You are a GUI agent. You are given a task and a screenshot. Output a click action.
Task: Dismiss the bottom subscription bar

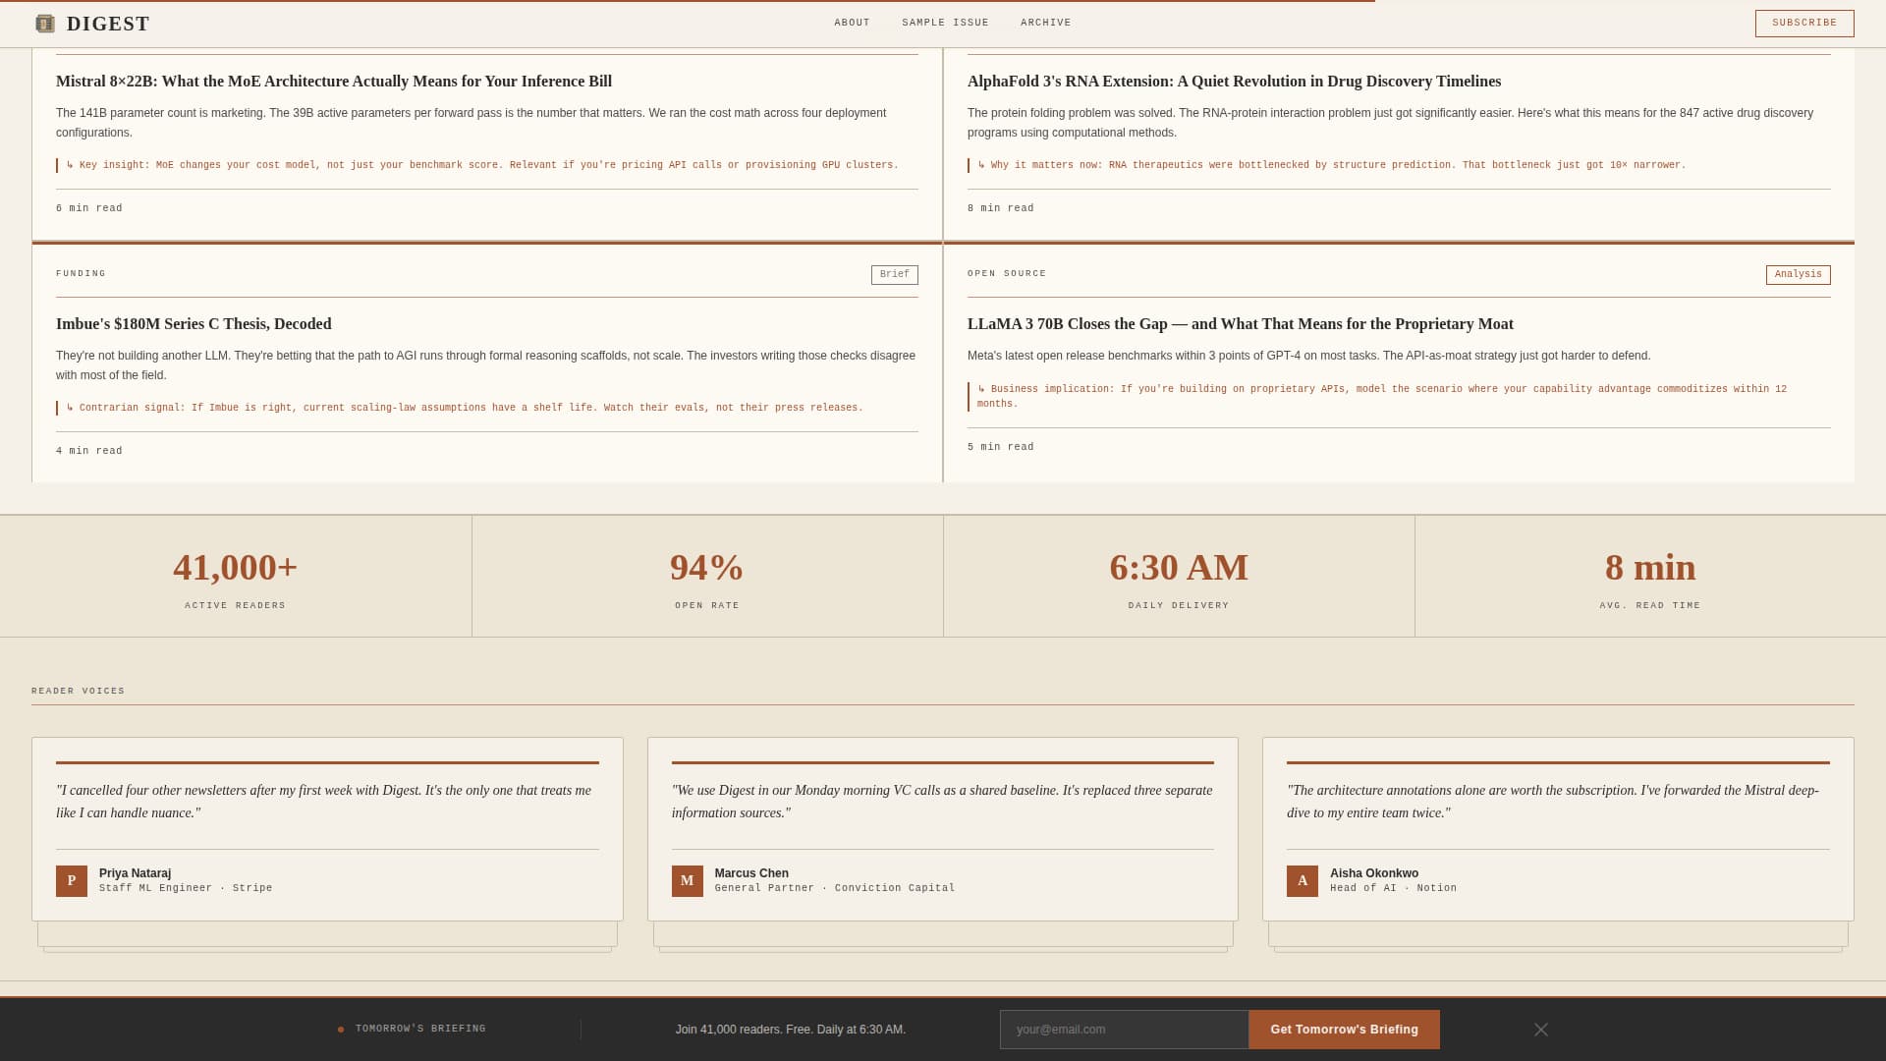click(1540, 1030)
